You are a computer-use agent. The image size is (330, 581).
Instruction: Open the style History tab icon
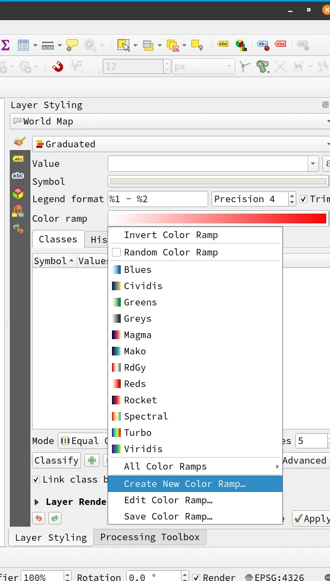coord(18,228)
